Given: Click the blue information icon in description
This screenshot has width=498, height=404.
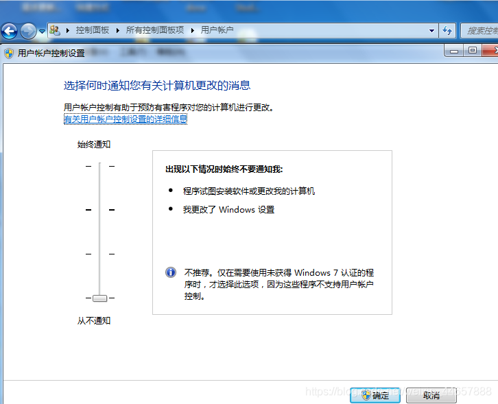Looking at the screenshot, I should click(x=171, y=272).
